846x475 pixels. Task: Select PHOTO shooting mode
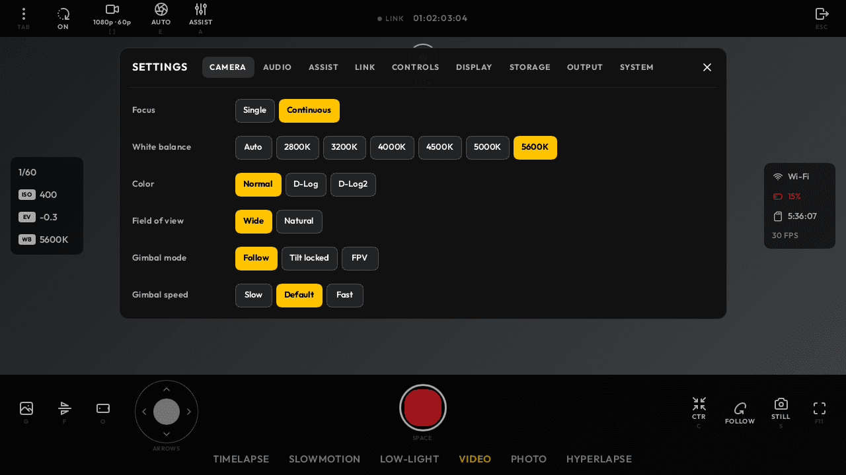pos(529,459)
